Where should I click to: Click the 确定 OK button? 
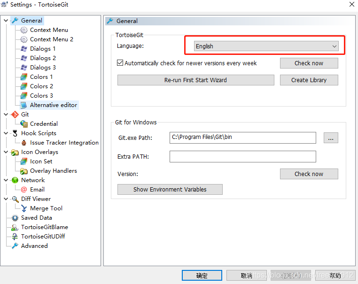(202, 276)
